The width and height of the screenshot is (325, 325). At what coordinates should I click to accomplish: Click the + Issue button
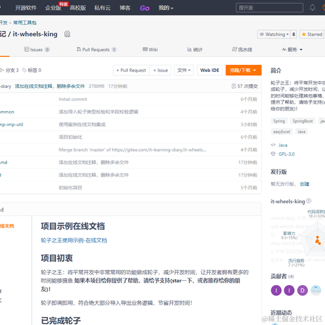click(160, 70)
